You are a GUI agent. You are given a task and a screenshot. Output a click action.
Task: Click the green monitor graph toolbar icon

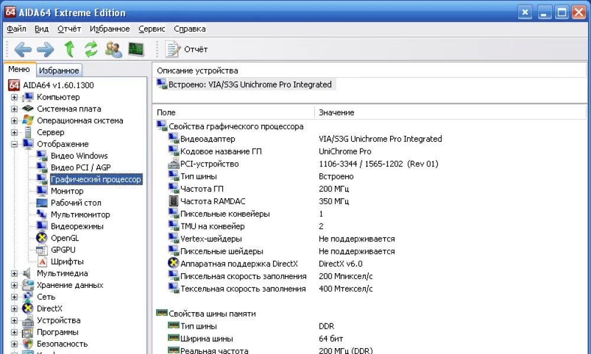[136, 50]
